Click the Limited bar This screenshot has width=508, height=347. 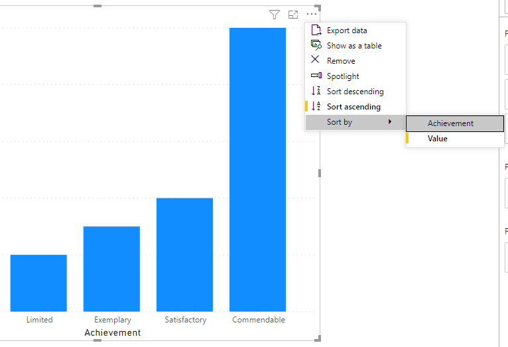tap(38, 283)
